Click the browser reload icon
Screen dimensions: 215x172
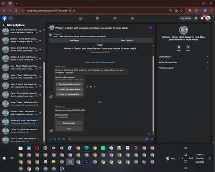click(x=16, y=11)
